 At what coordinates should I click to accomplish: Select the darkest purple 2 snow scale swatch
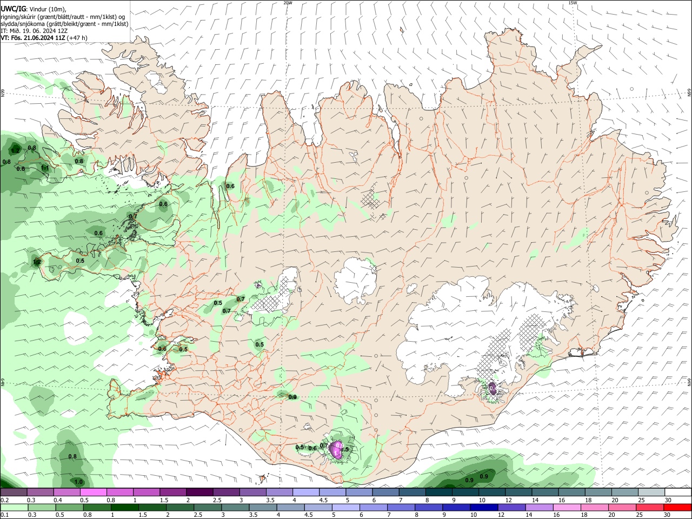pyautogui.click(x=199, y=493)
